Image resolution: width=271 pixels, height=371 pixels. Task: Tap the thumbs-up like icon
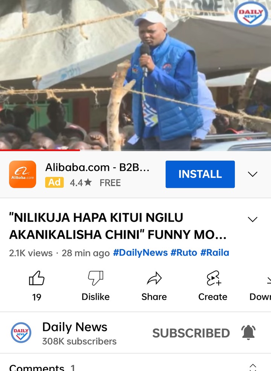point(37,278)
